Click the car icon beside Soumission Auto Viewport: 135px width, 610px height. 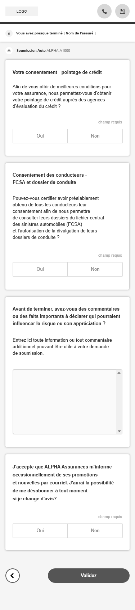pyautogui.click(x=9, y=51)
